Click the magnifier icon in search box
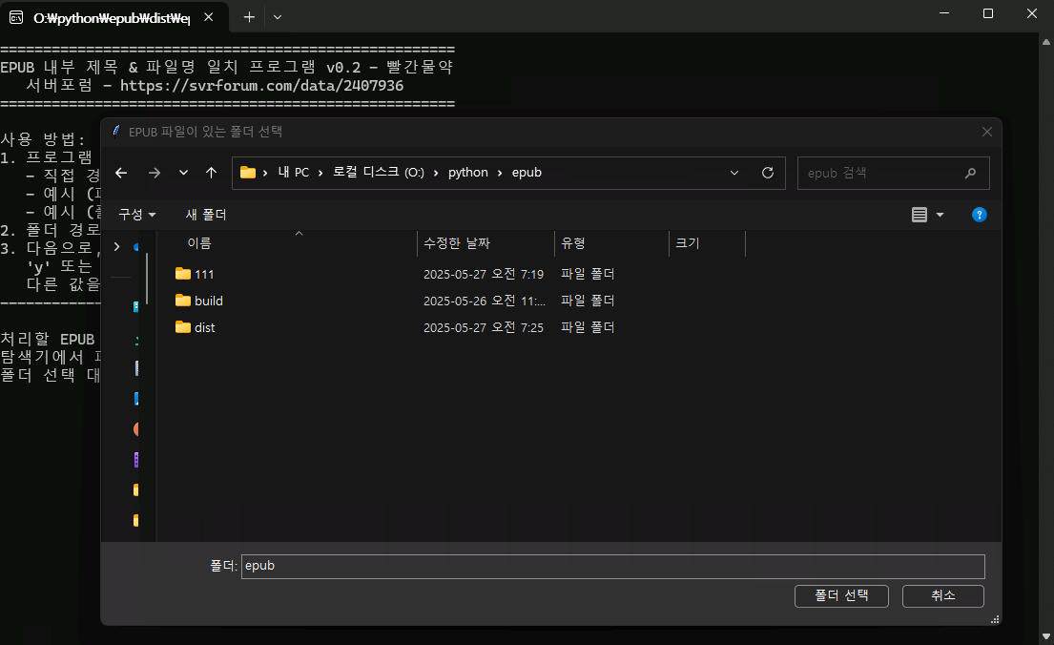Viewport: 1054px width, 645px height. click(x=970, y=174)
